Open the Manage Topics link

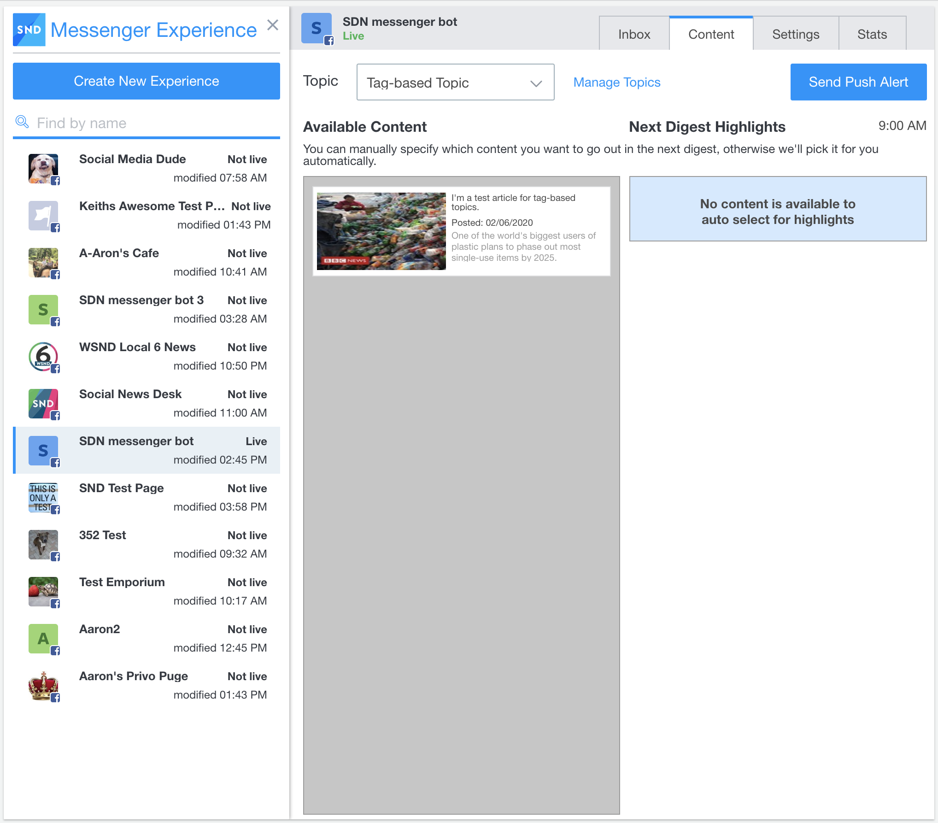click(x=617, y=82)
